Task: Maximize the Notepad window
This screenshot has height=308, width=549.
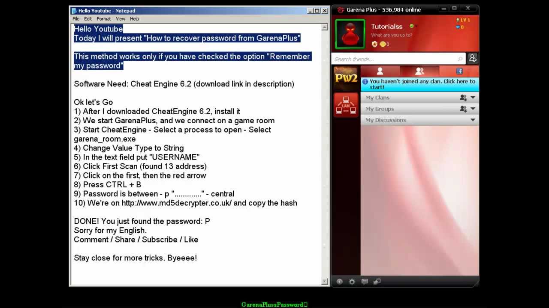Action: 317,11
